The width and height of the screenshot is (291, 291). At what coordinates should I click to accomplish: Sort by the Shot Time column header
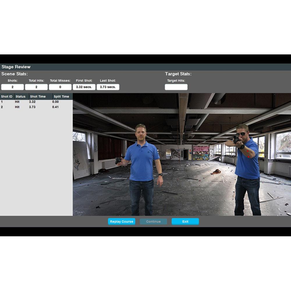click(38, 97)
